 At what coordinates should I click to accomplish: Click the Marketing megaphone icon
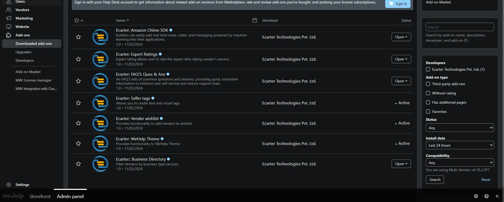pyautogui.click(x=9, y=18)
